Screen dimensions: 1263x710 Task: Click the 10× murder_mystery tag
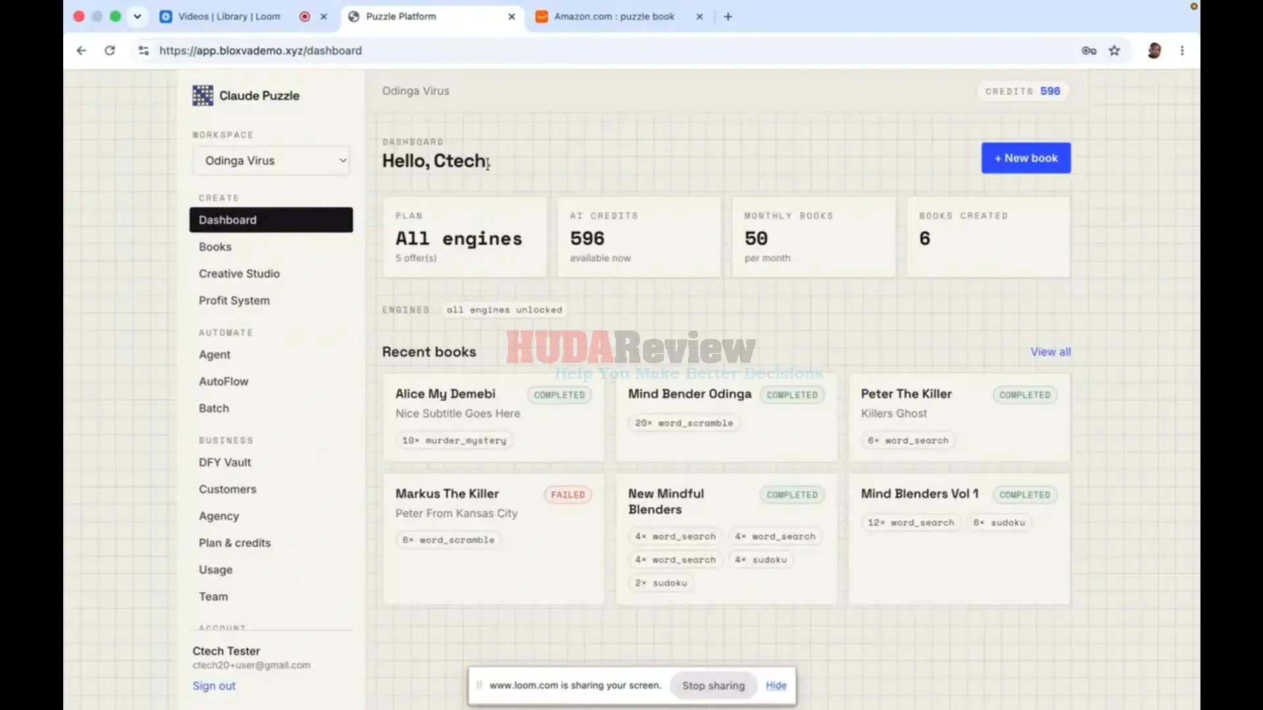tap(454, 441)
